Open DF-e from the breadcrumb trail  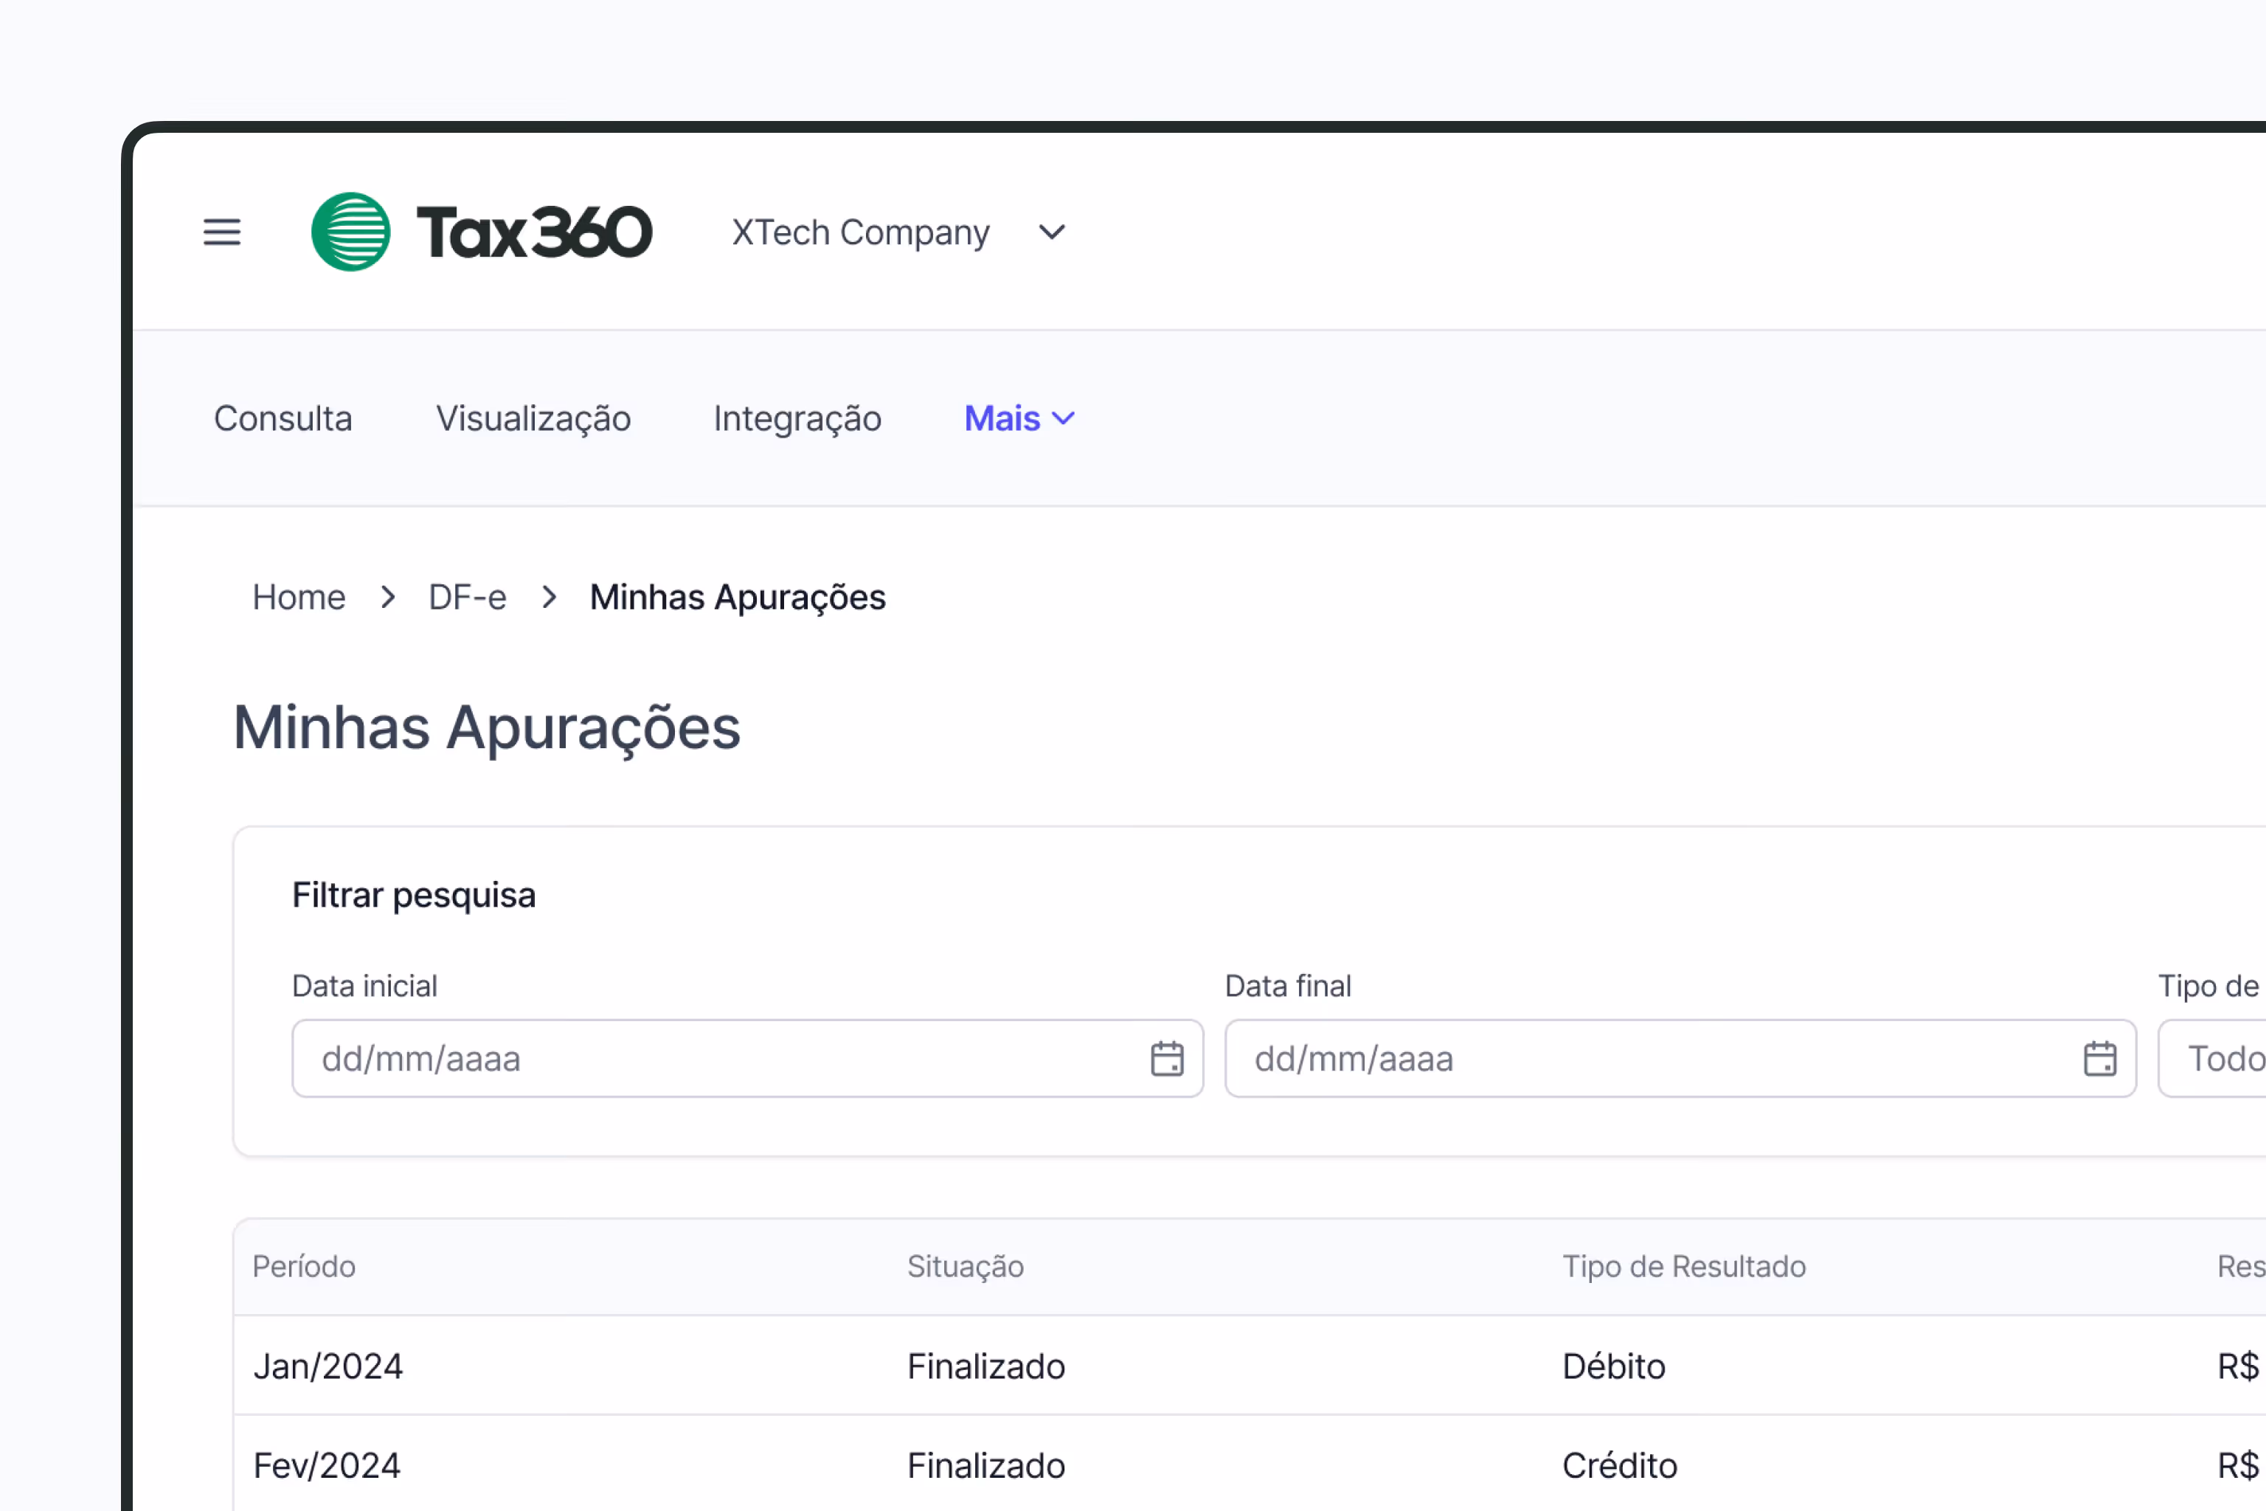468,596
